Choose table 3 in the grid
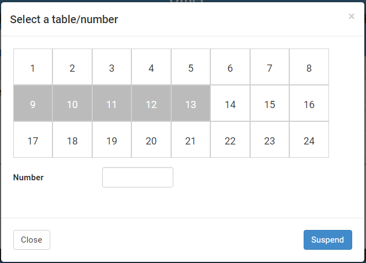The image size is (366, 263). click(112, 68)
